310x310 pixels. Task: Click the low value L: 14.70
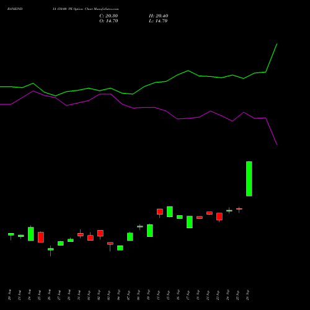click(x=158, y=21)
